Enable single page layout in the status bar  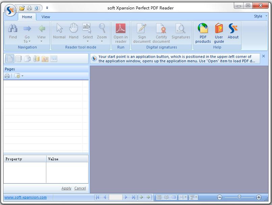[x=159, y=197]
